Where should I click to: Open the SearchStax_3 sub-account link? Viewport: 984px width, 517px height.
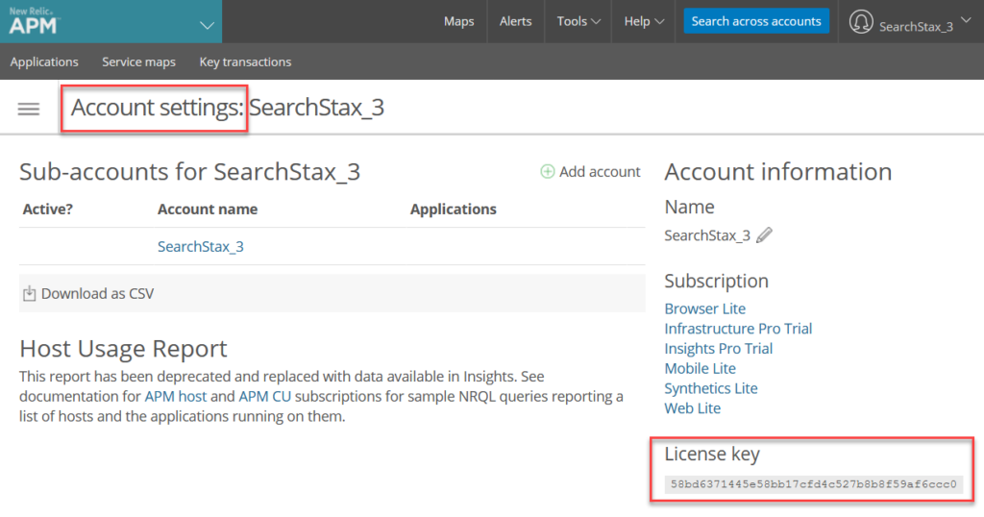coord(200,247)
